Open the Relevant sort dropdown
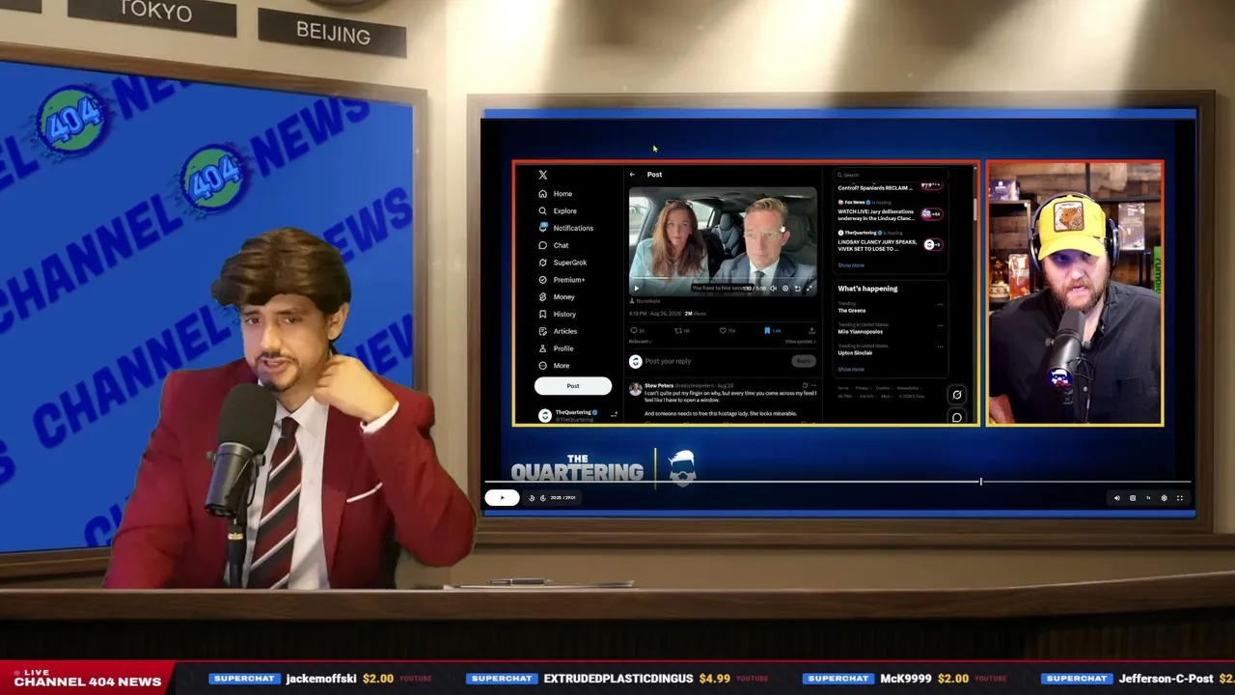Screen dimensions: 1235x695 [640, 342]
